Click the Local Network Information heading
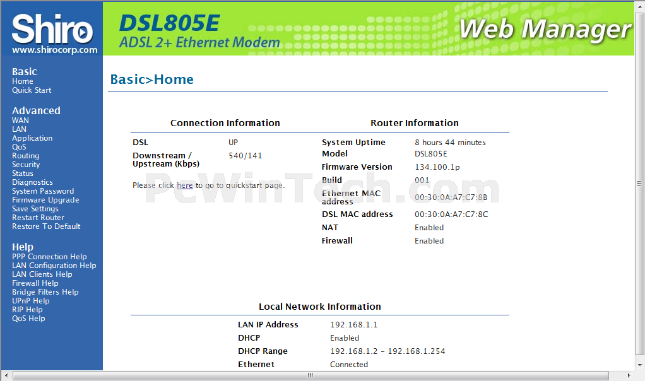Screen dimensions: 645x381 [319, 307]
